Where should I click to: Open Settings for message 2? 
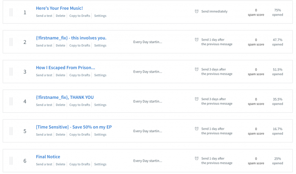(100, 46)
